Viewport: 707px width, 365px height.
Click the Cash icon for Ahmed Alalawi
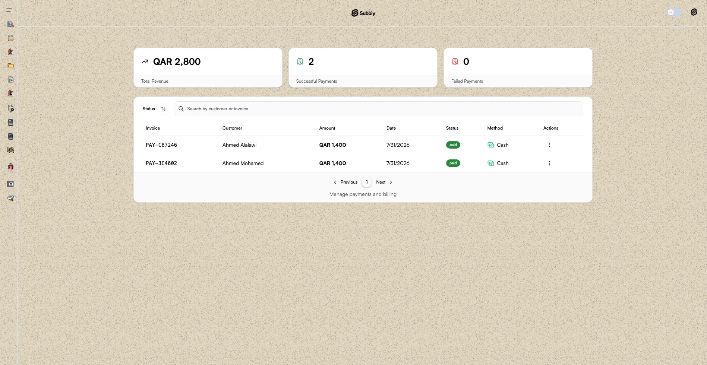491,145
